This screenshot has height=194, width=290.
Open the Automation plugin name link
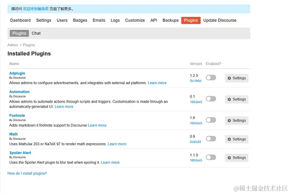click(19, 92)
